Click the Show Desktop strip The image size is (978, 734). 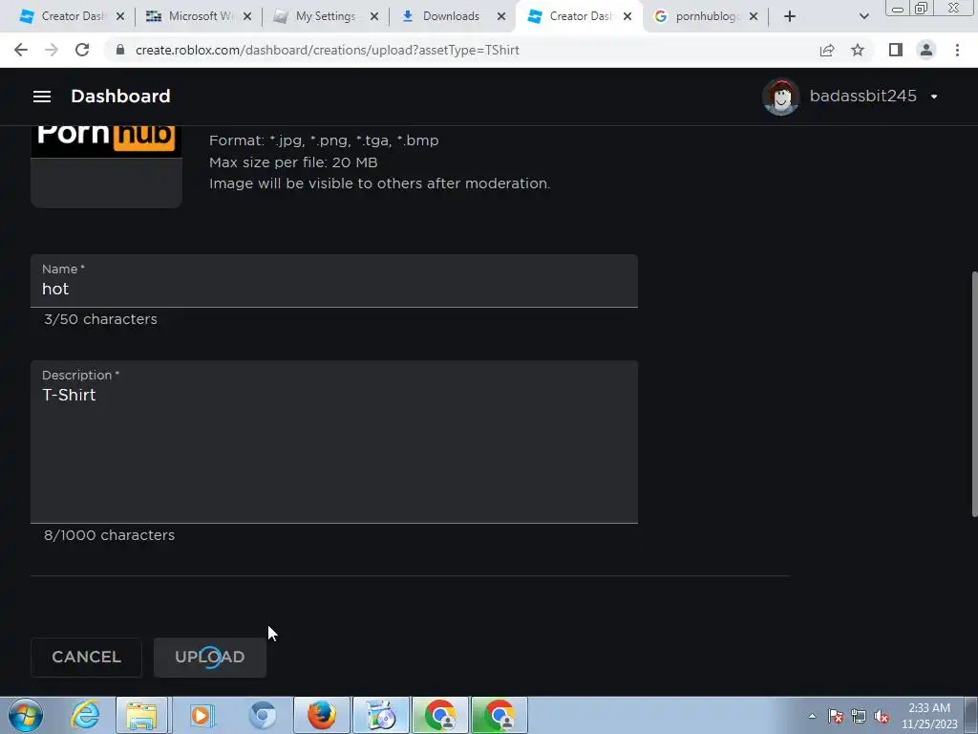pos(971,715)
